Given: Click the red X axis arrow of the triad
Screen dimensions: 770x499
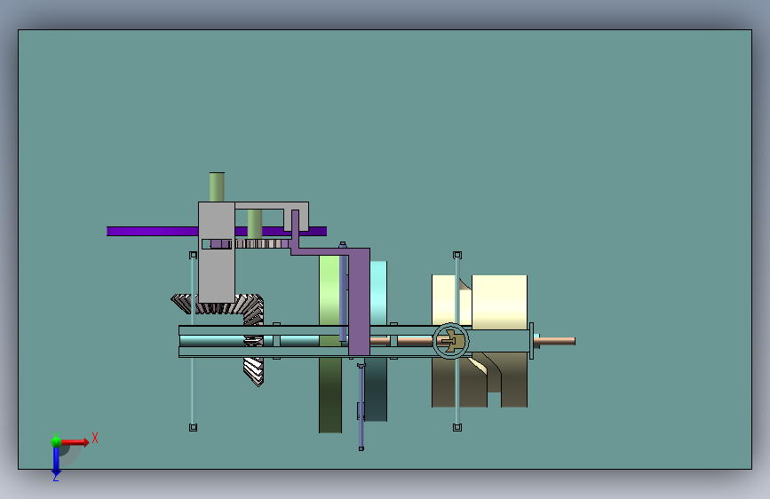Looking at the screenshot, I should (x=75, y=442).
